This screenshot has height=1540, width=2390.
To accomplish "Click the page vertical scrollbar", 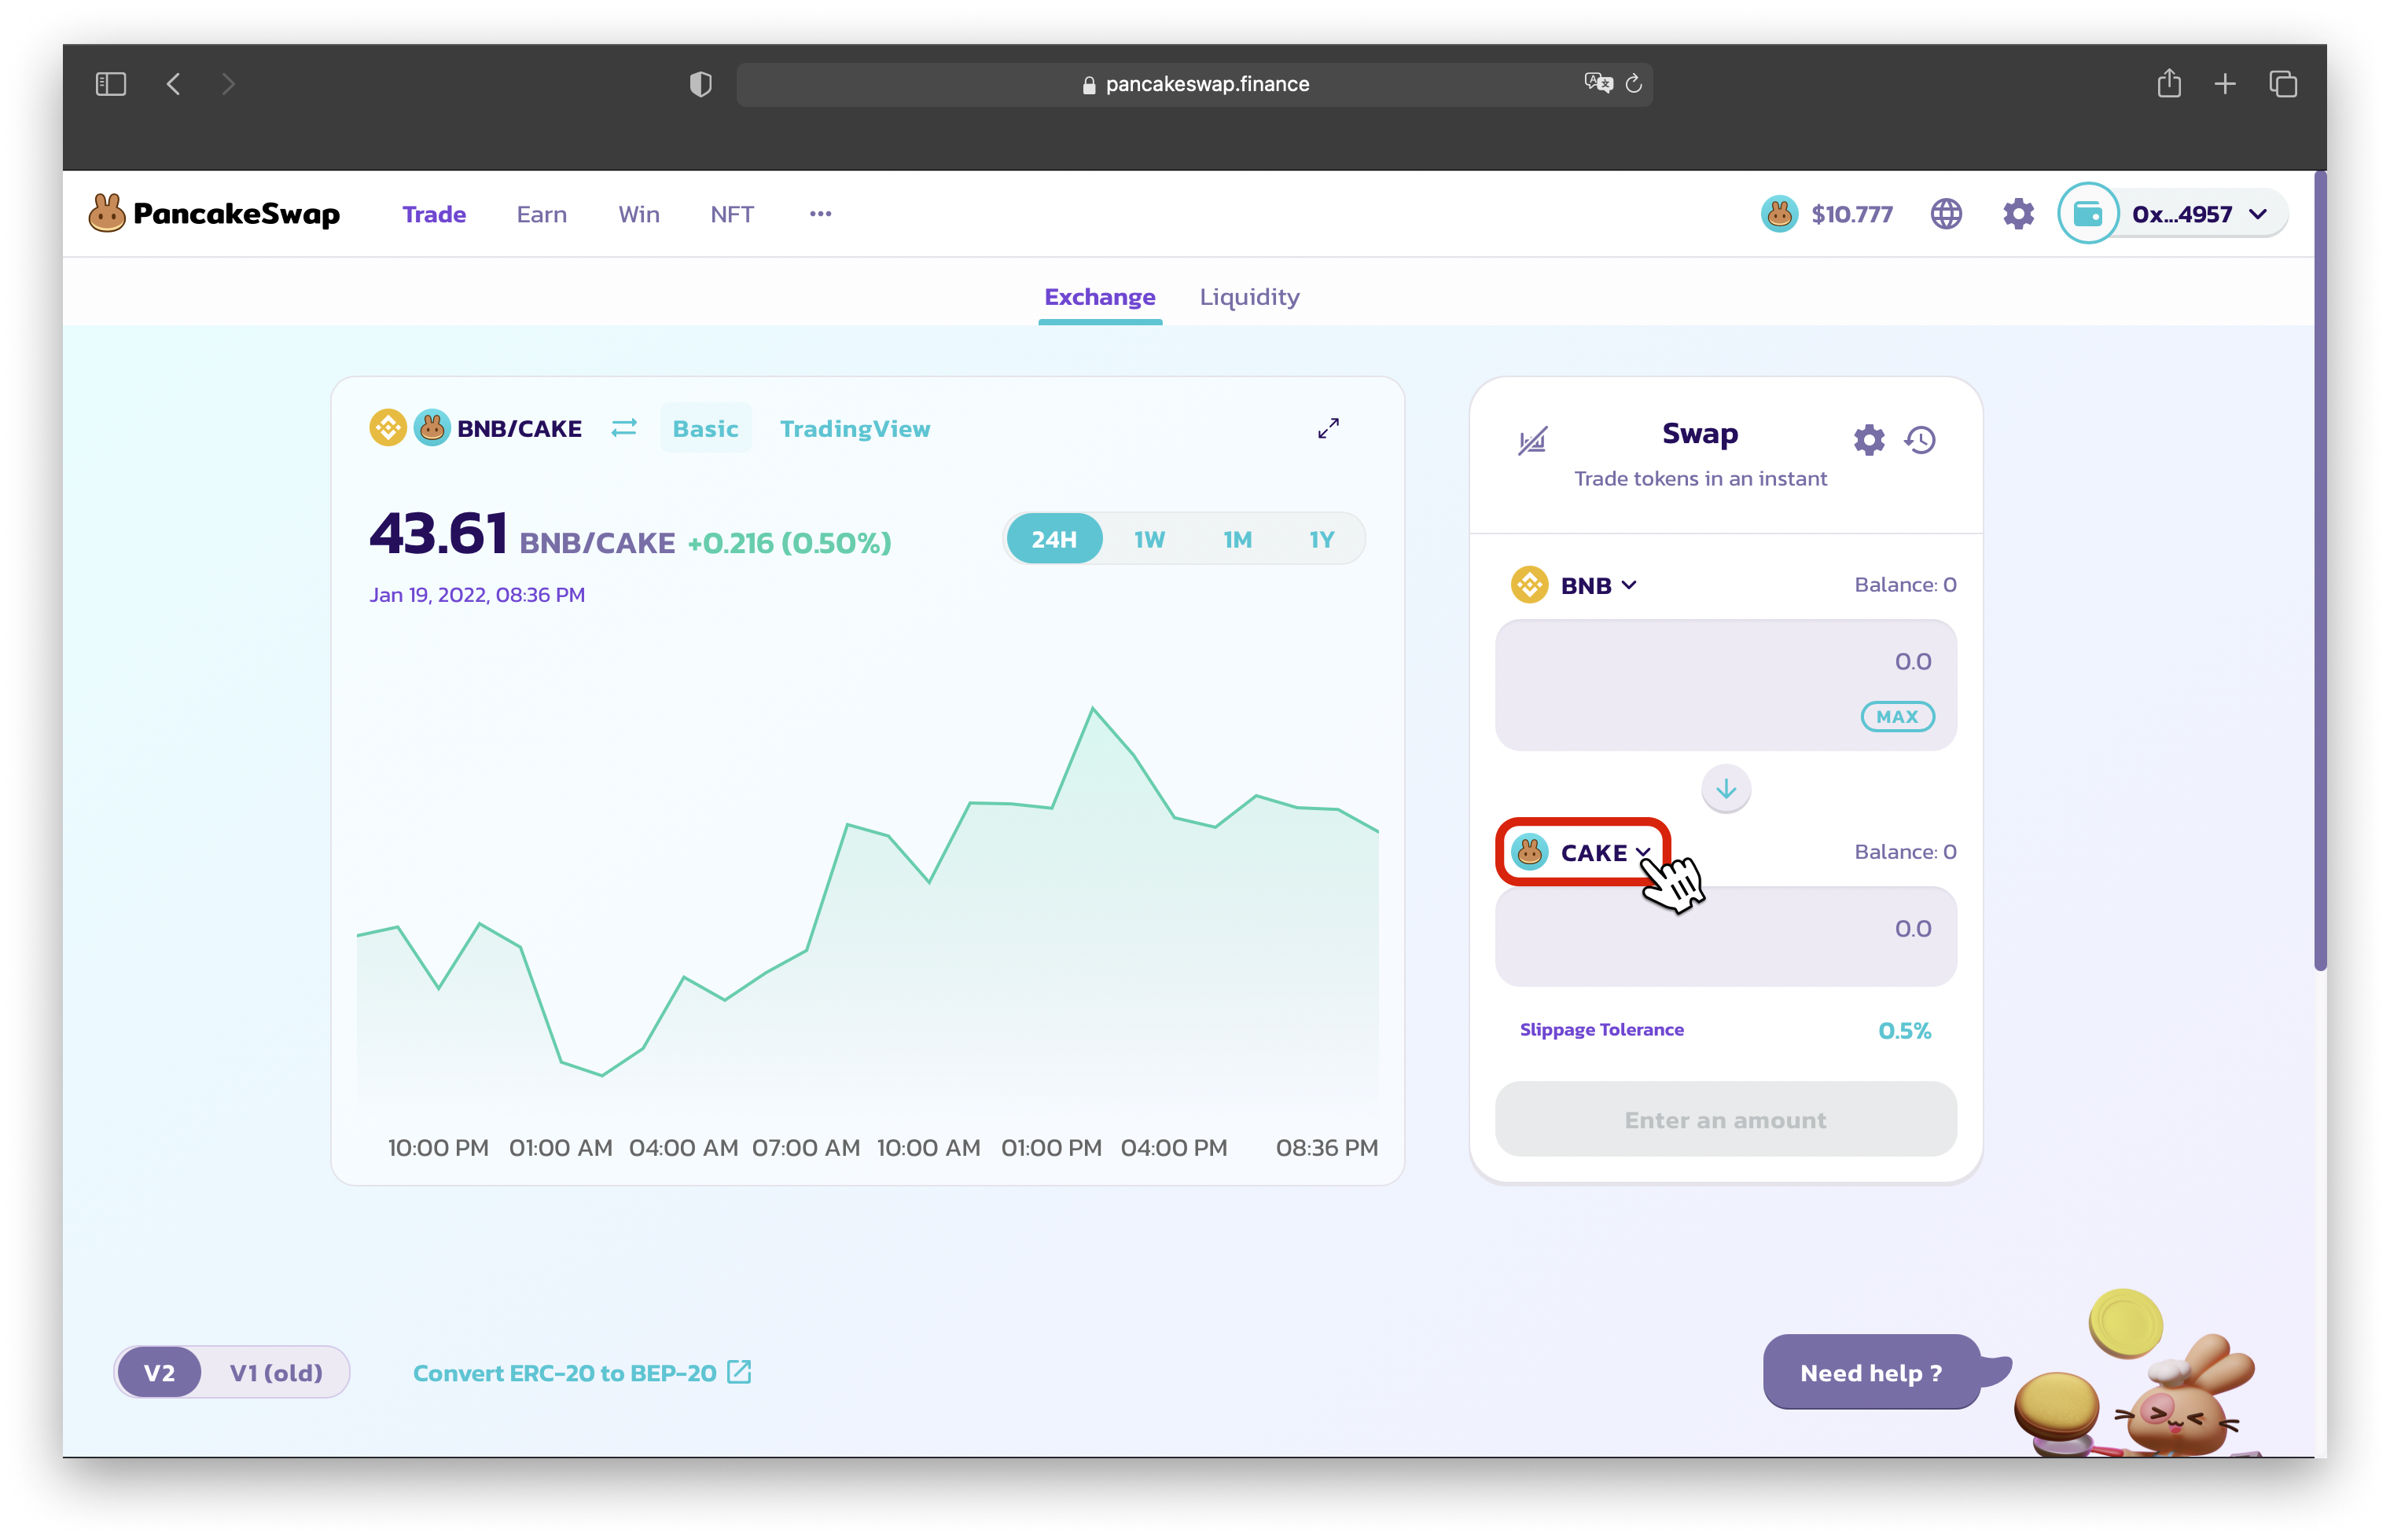I will tap(2319, 570).
